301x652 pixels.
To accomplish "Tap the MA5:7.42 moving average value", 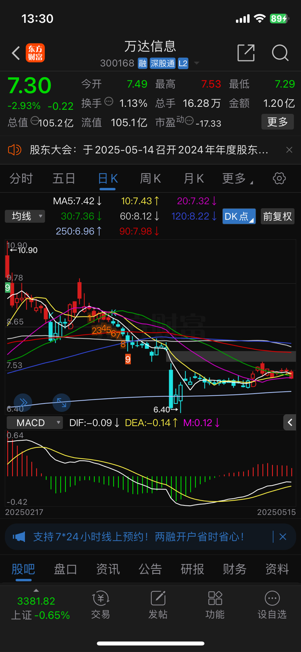I will (x=78, y=201).
